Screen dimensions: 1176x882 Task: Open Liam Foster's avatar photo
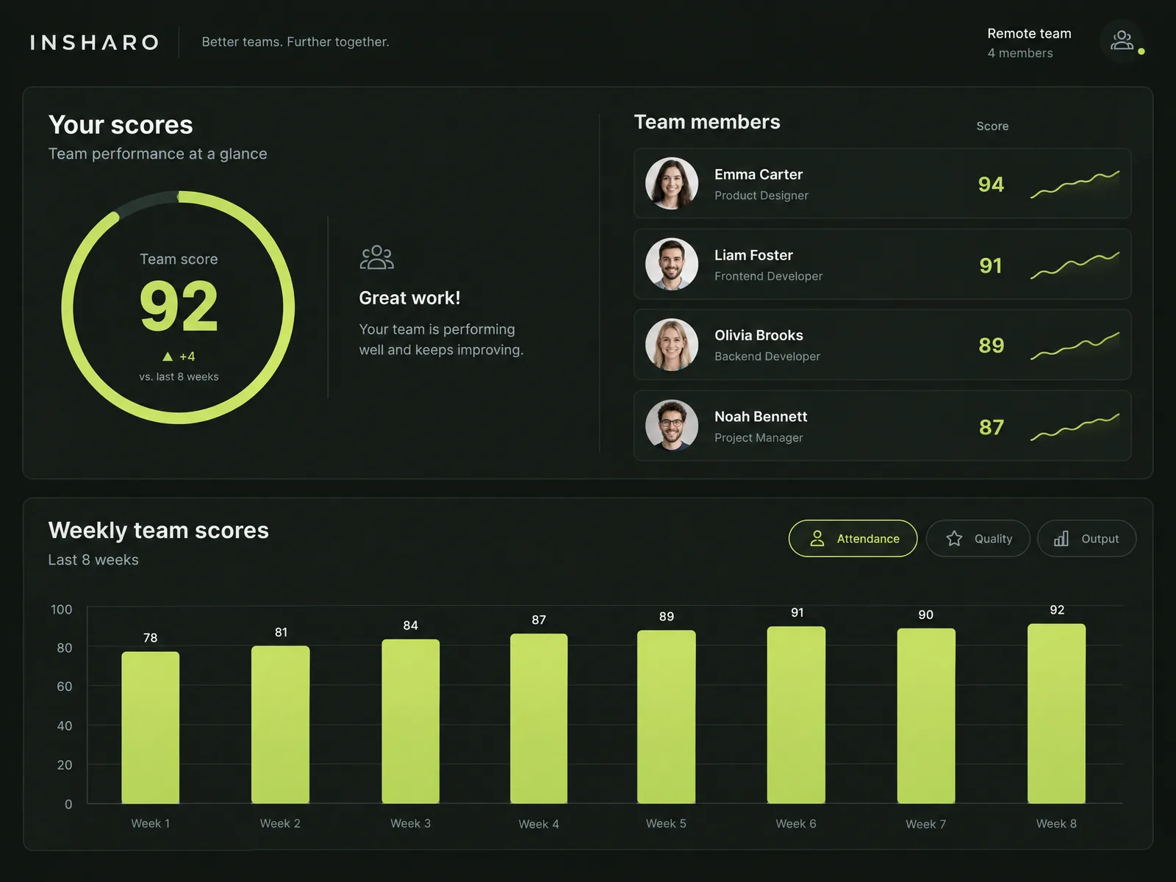[672, 264]
